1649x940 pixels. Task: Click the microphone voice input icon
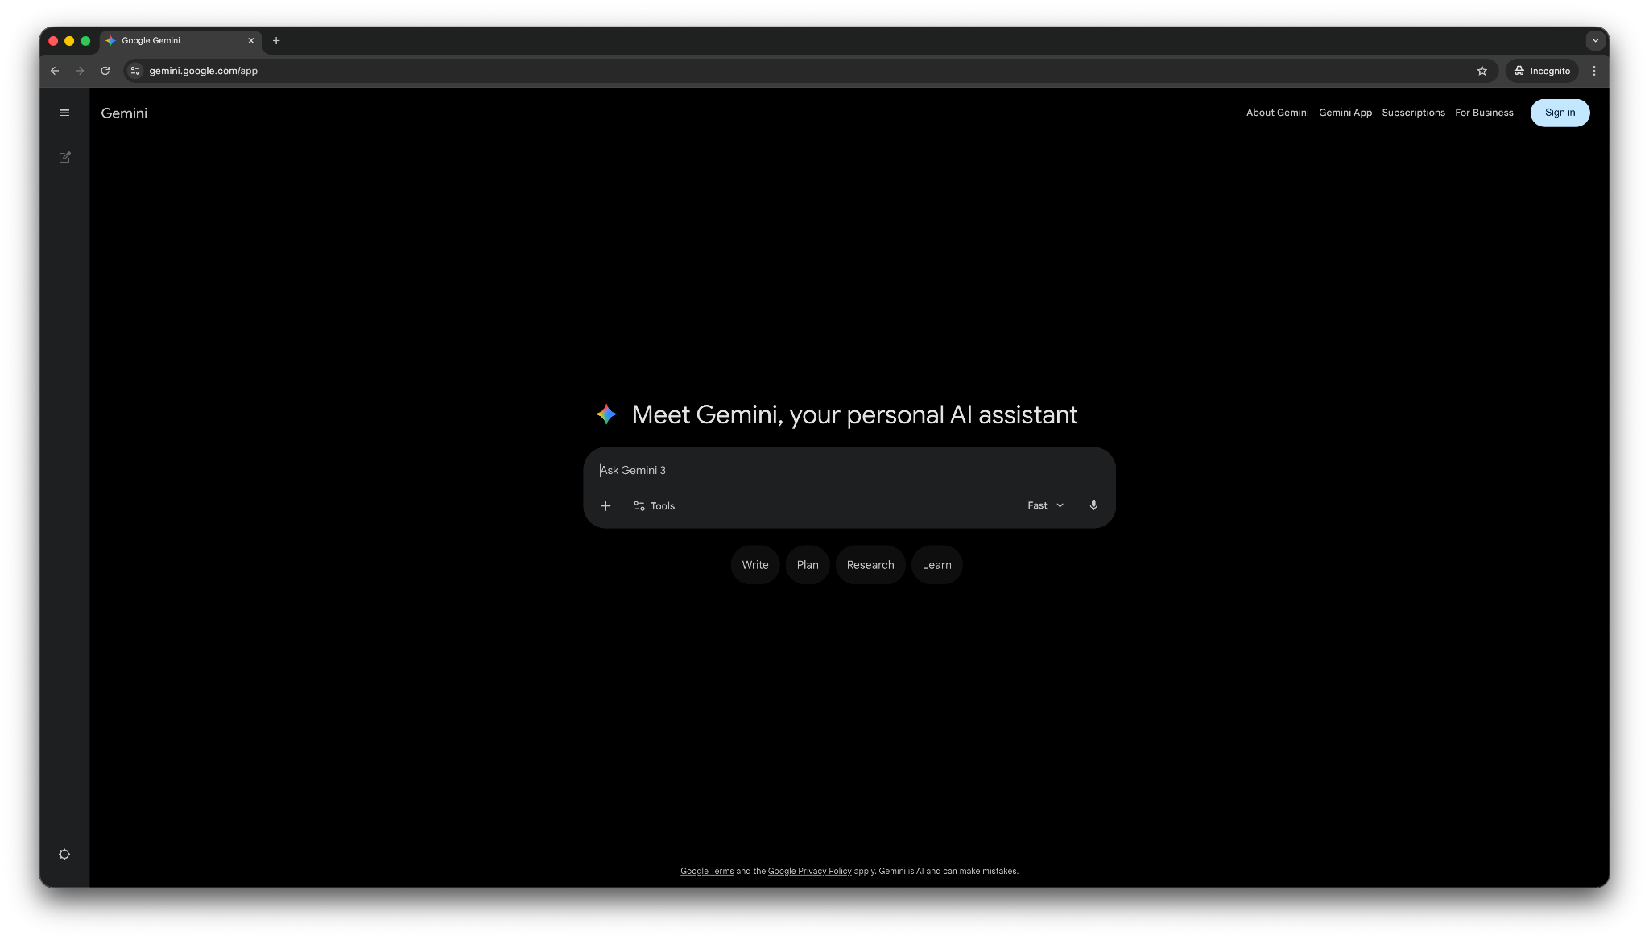coord(1093,505)
